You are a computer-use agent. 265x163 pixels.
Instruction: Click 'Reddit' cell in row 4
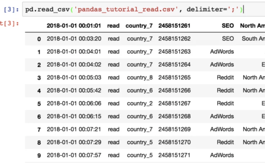(x=225, y=90)
